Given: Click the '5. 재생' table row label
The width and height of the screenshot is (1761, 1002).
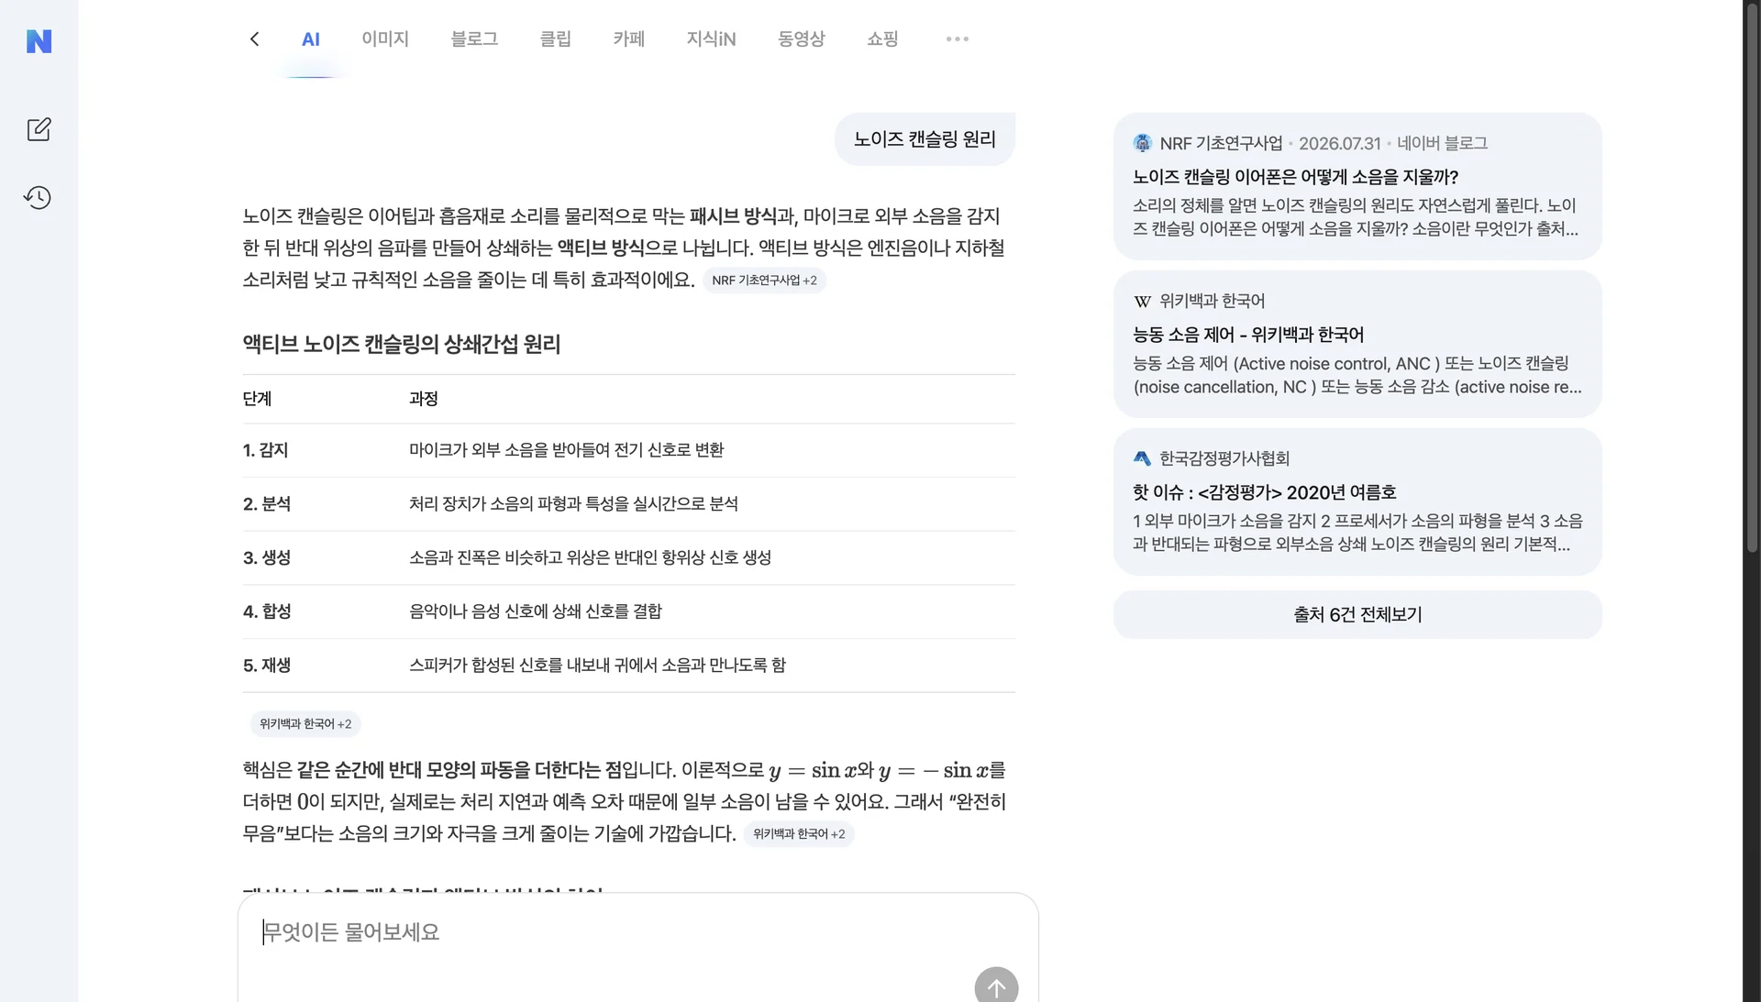Looking at the screenshot, I should [267, 666].
